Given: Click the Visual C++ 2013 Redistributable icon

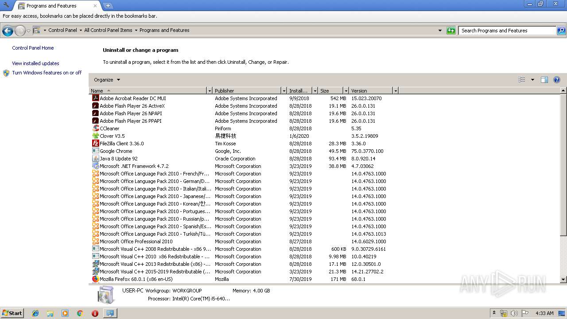Looking at the screenshot, I should 95,264.
